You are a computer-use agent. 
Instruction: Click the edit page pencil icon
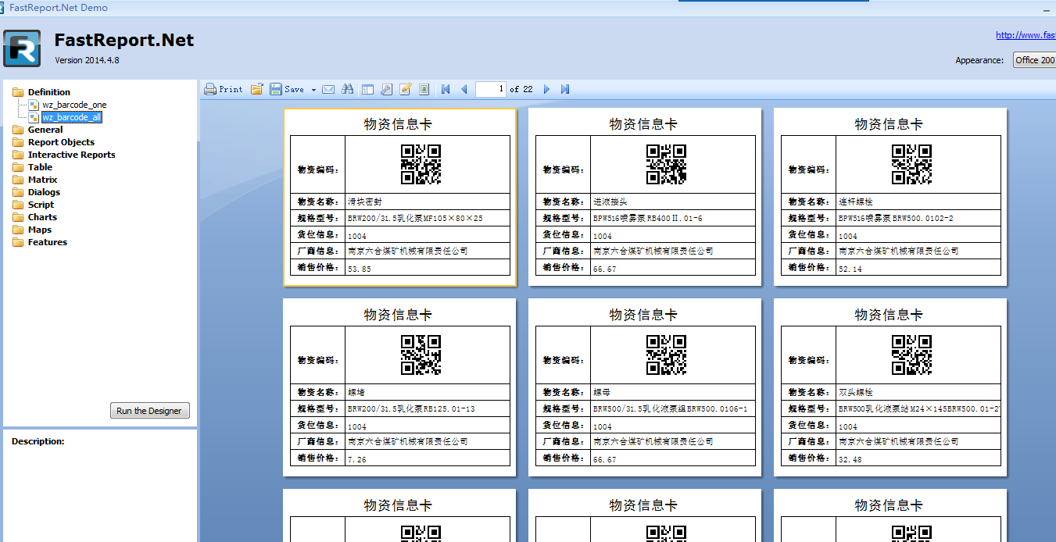pyautogui.click(x=406, y=89)
